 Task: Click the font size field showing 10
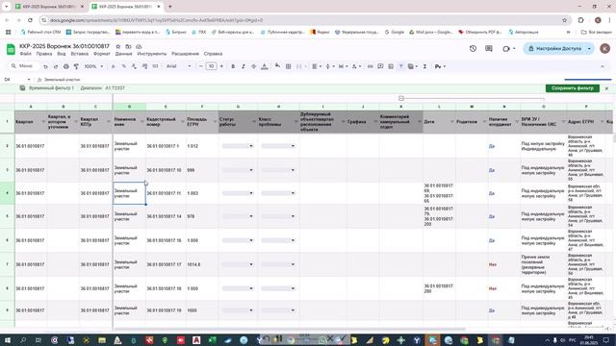coord(212,66)
